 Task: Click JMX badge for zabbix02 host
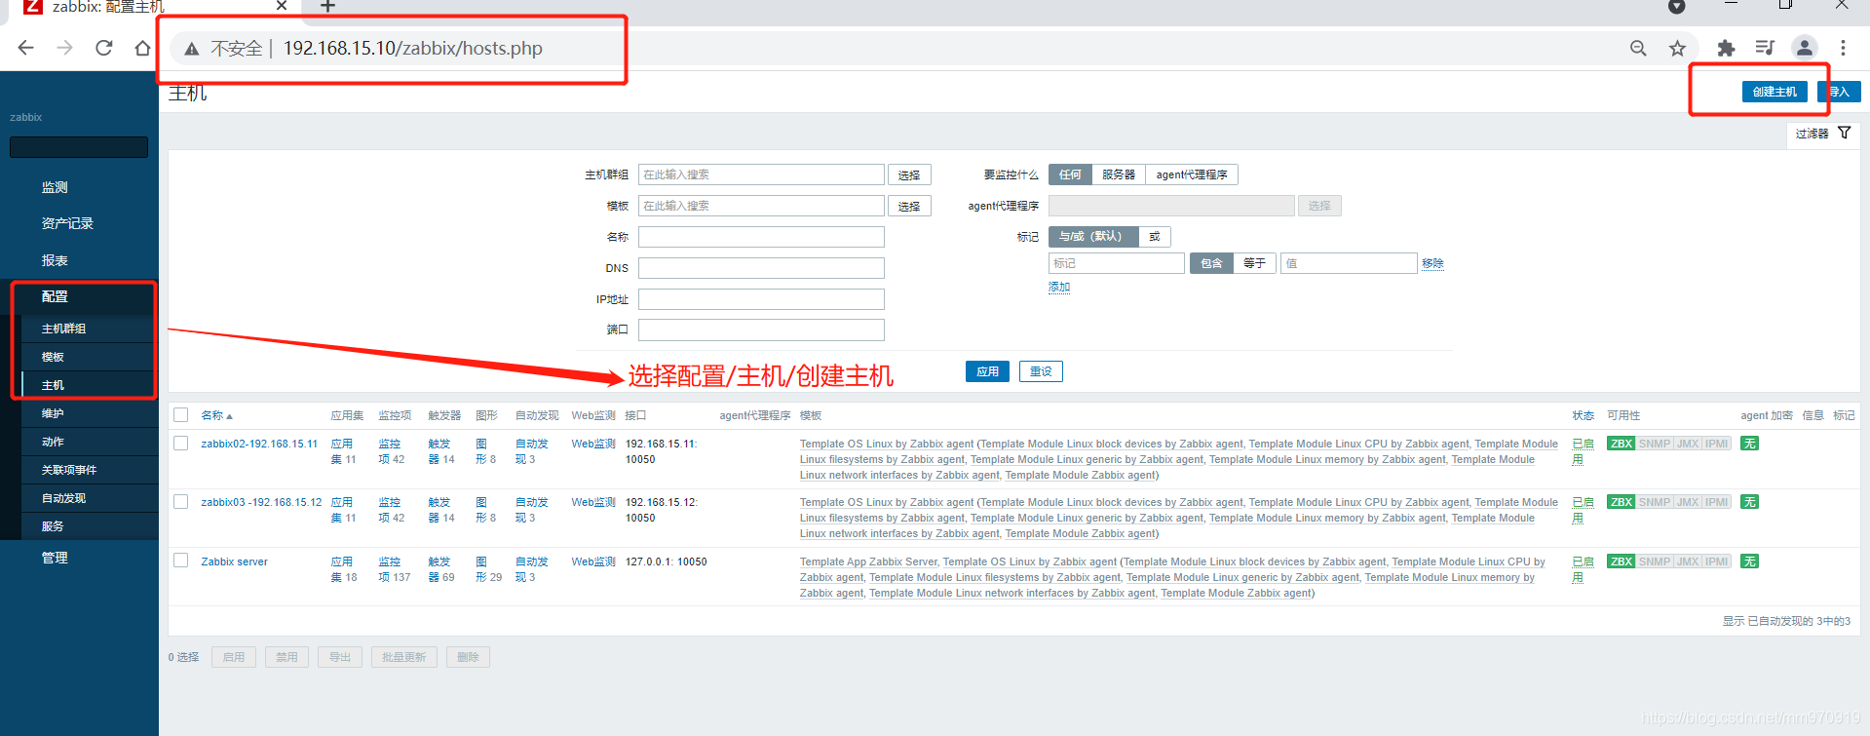coord(1688,444)
